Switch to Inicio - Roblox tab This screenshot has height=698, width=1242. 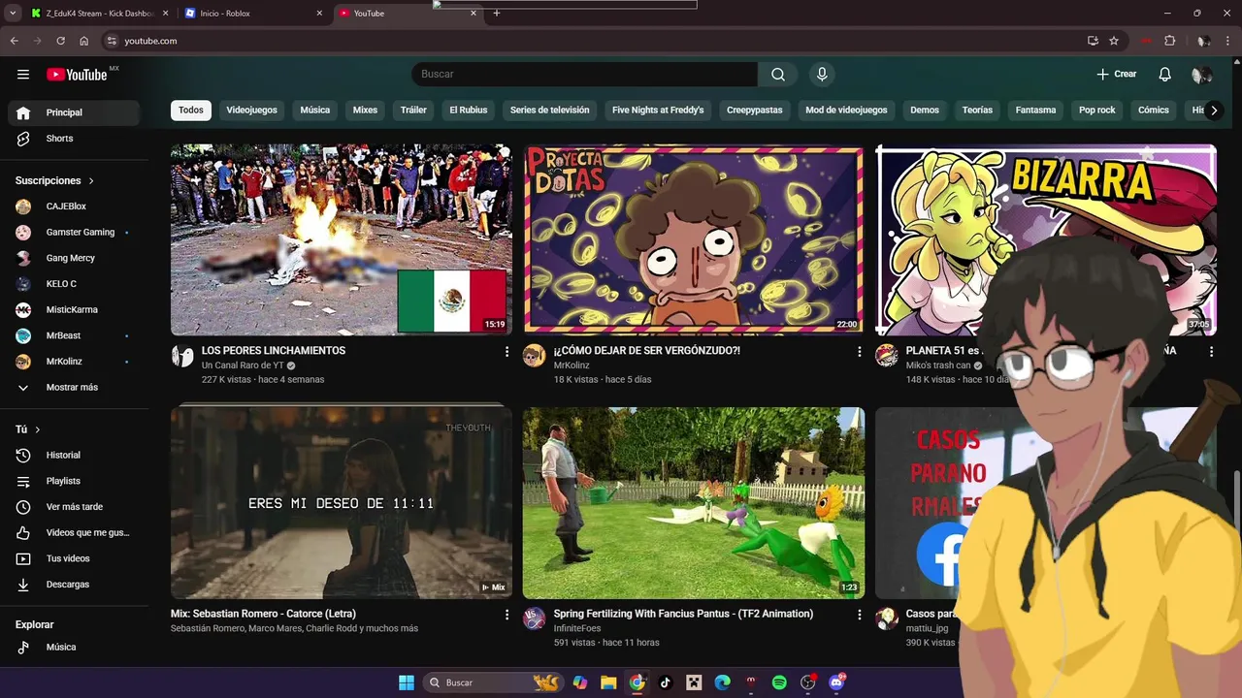click(x=252, y=14)
